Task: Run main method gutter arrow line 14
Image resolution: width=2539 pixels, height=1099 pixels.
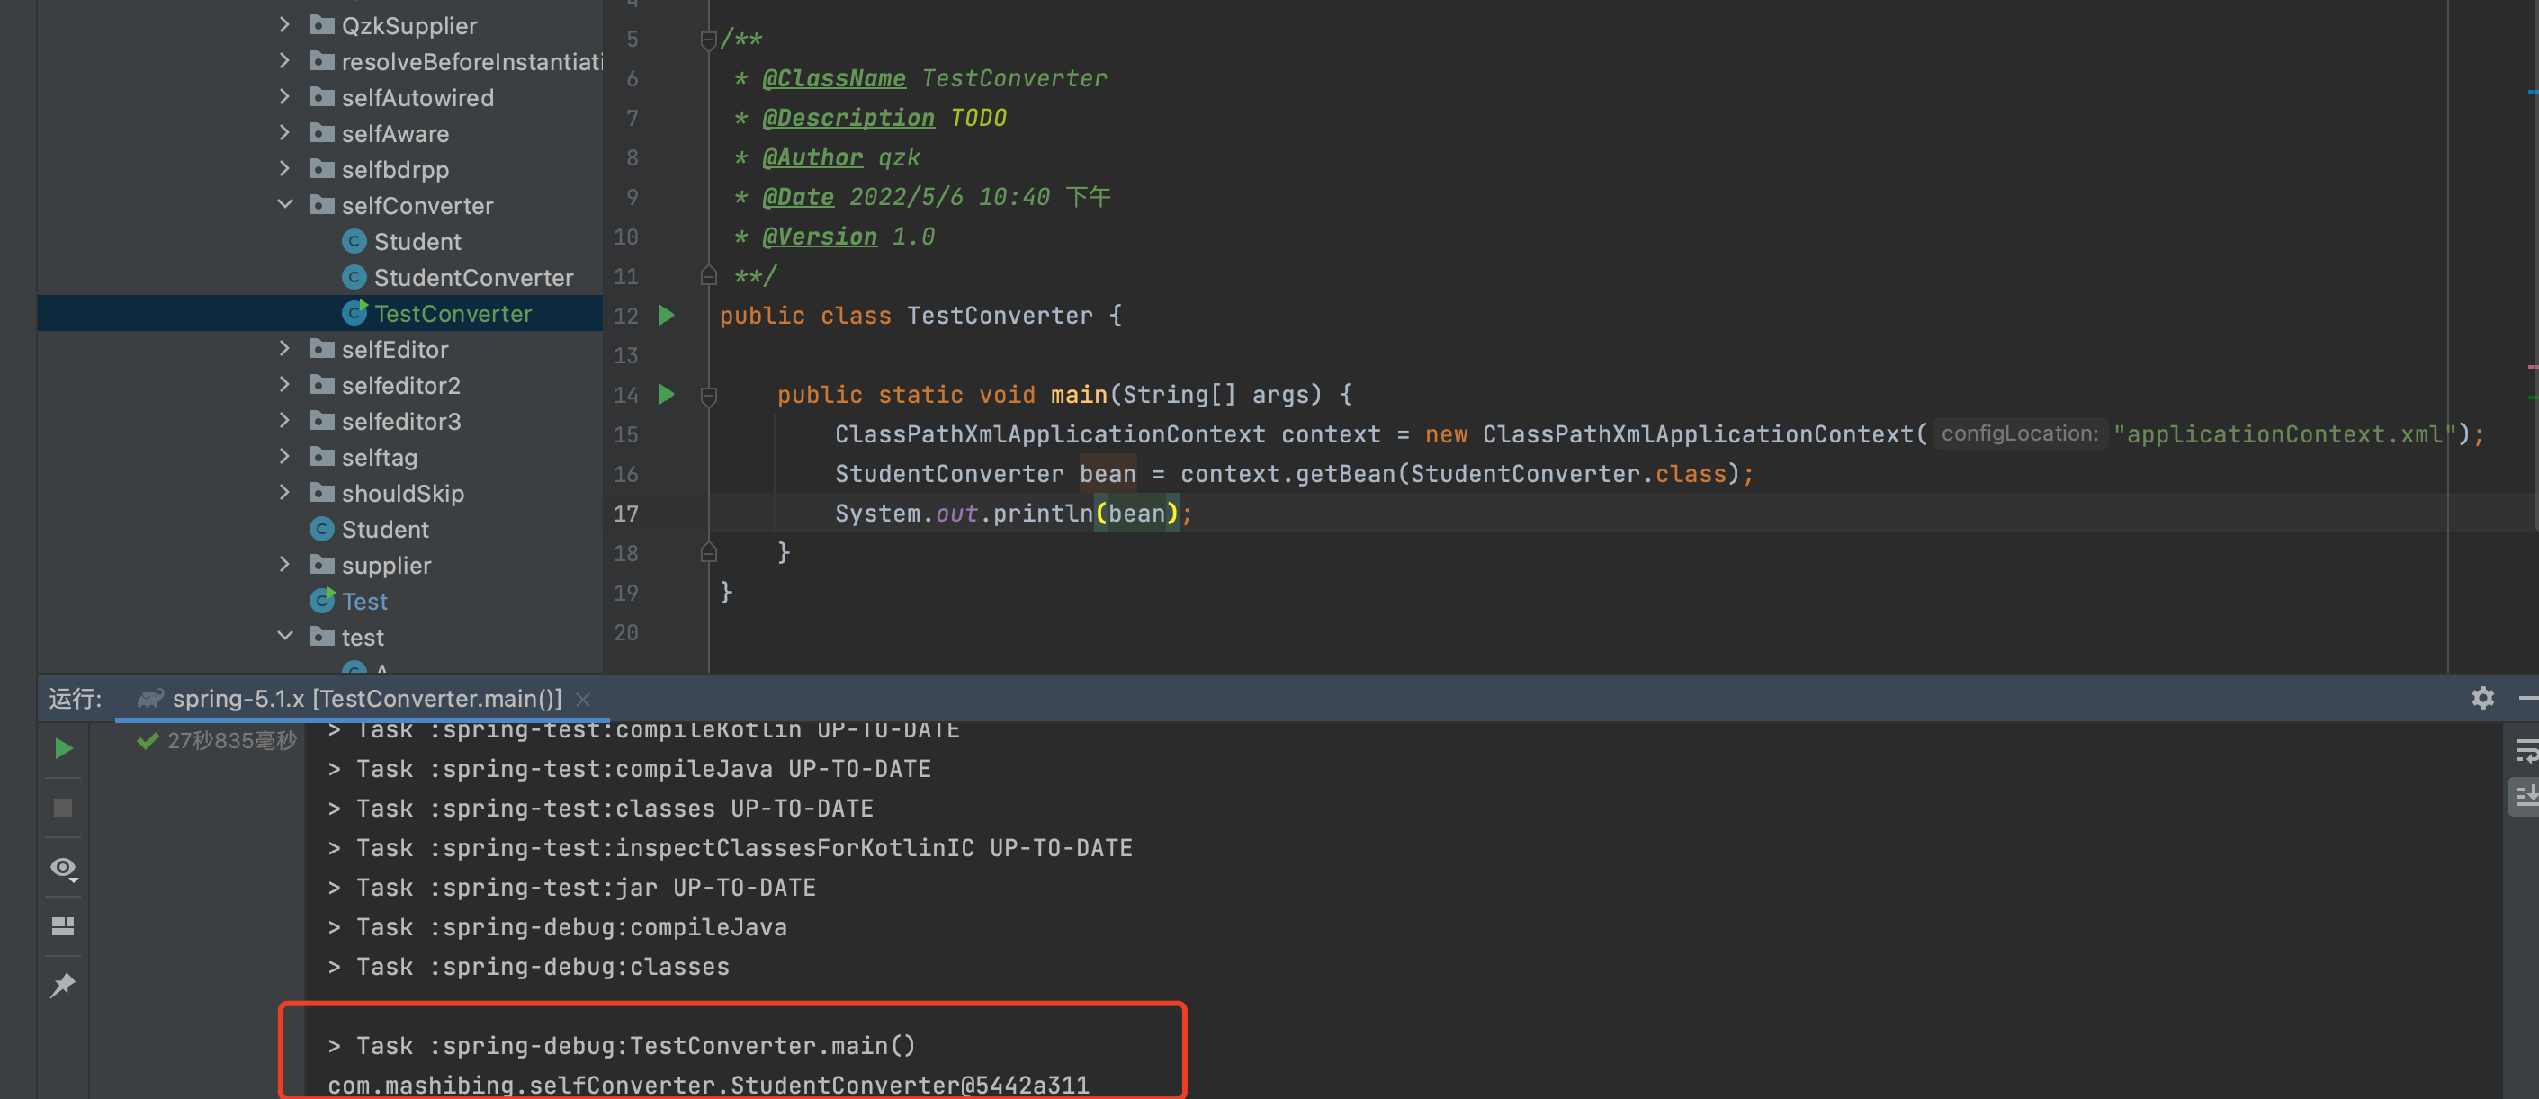Action: (668, 394)
